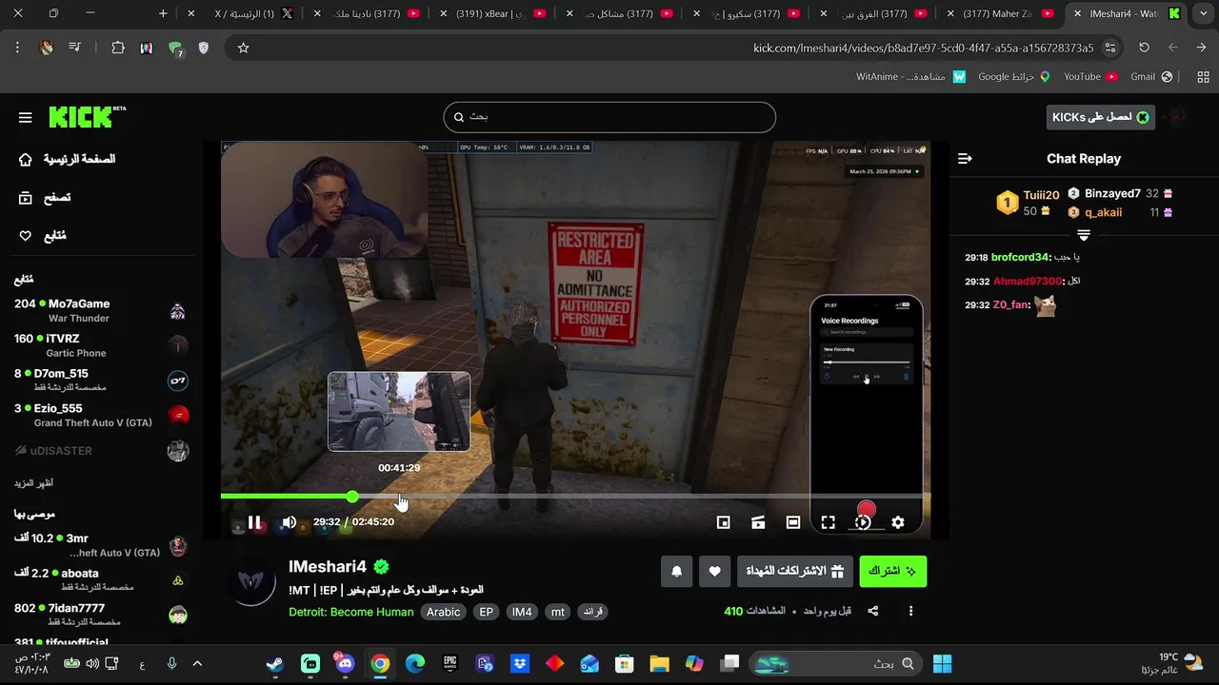Open D7om_515 channel in the sidebar
Screen dimensions: 1219x685
point(101,381)
